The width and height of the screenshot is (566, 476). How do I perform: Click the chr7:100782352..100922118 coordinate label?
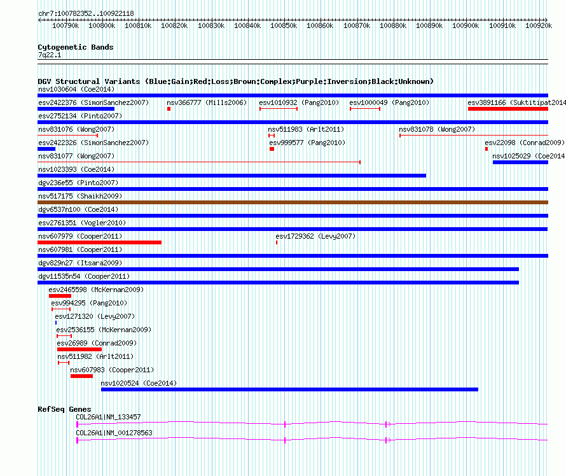click(86, 13)
